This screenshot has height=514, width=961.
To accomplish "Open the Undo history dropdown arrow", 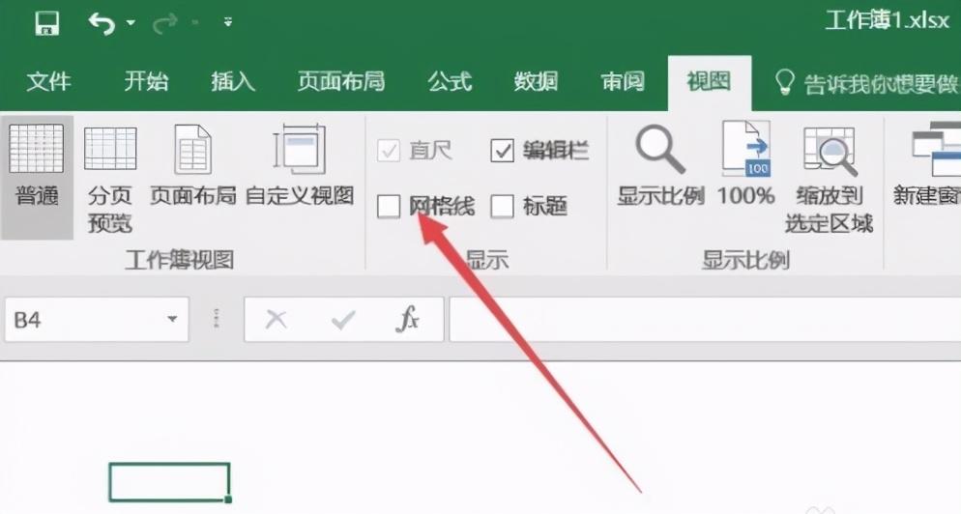I will [131, 23].
